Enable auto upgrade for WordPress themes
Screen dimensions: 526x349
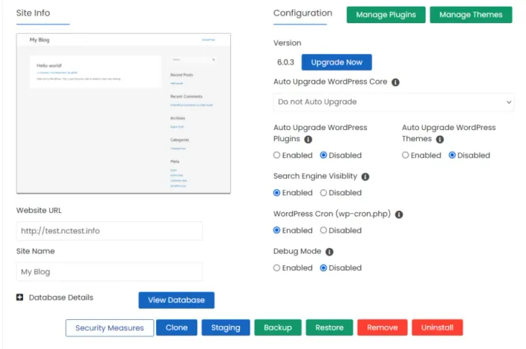click(405, 155)
